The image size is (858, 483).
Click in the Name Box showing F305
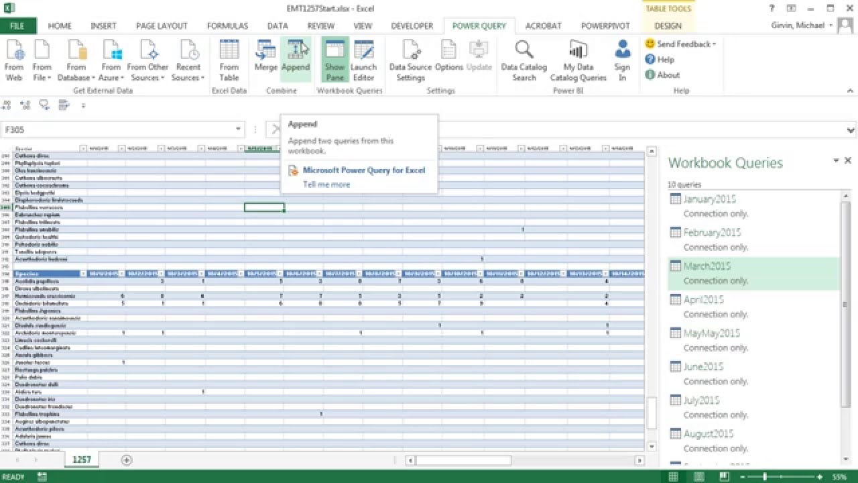(x=119, y=129)
